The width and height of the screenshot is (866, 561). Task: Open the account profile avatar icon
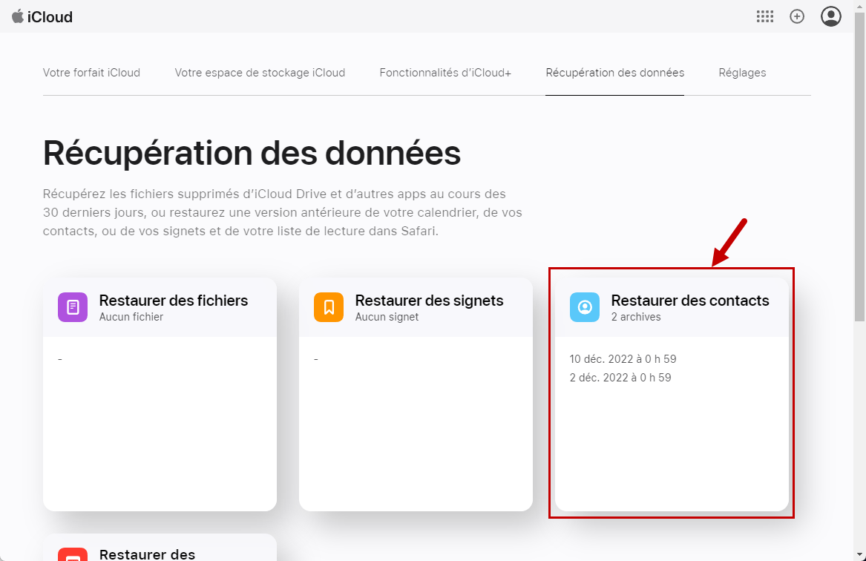830,16
